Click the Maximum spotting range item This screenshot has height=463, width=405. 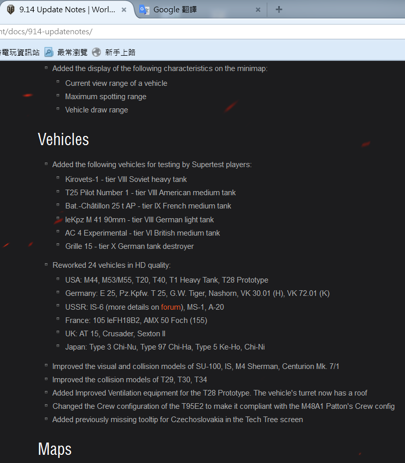pos(106,97)
